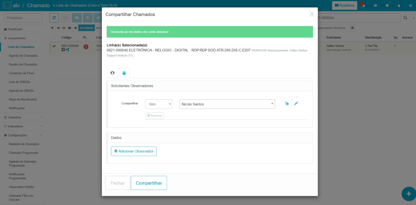Viewport: 416px width, 205px height.
Task: Click the large star toolbar button
Action: 88,17
